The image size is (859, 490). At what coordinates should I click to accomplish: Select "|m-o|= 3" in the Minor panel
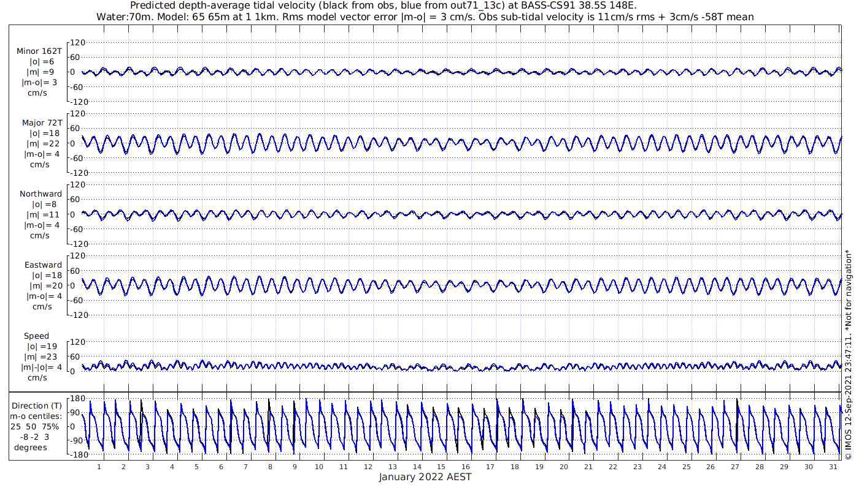tap(40, 83)
